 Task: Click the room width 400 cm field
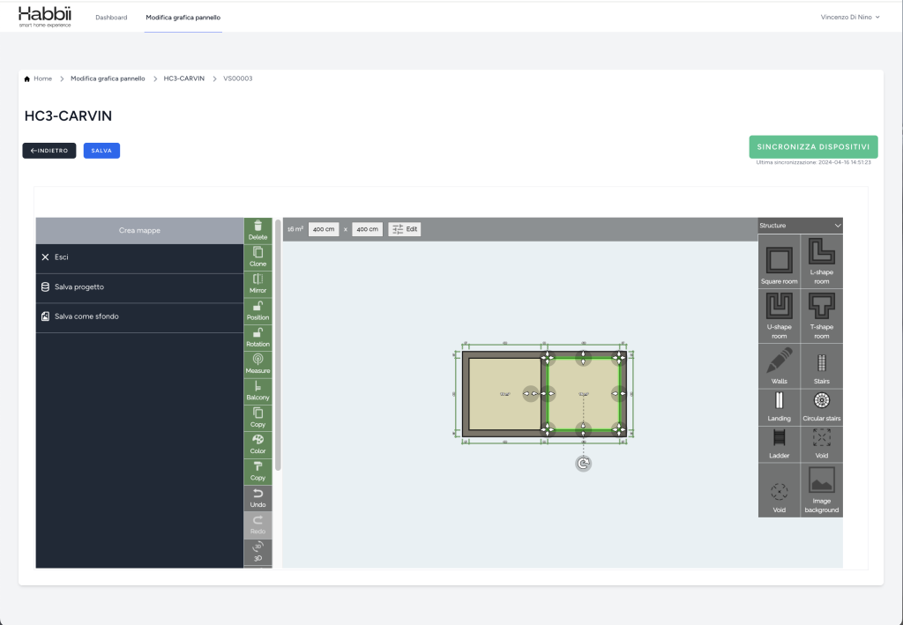pos(323,229)
